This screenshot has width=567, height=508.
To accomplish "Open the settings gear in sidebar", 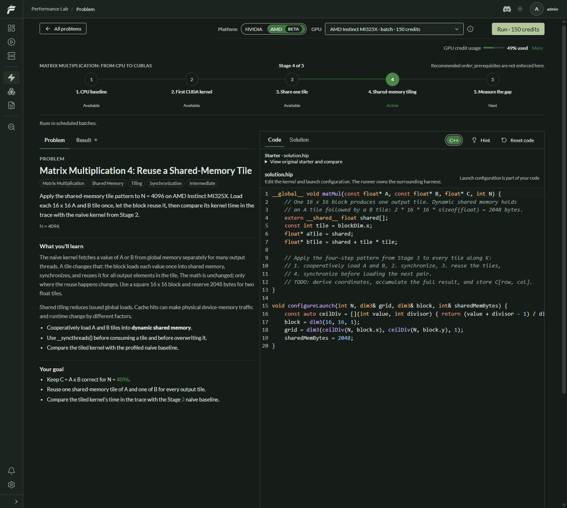I will click(x=12, y=485).
